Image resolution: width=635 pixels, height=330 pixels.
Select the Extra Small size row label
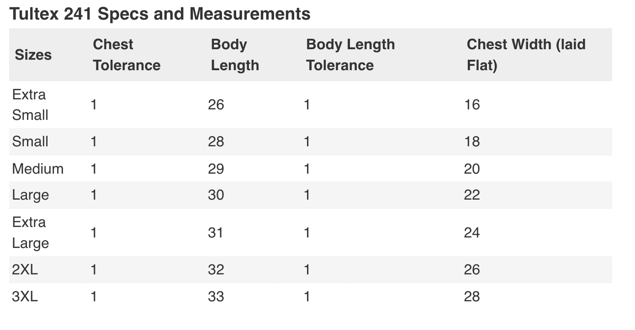30,105
